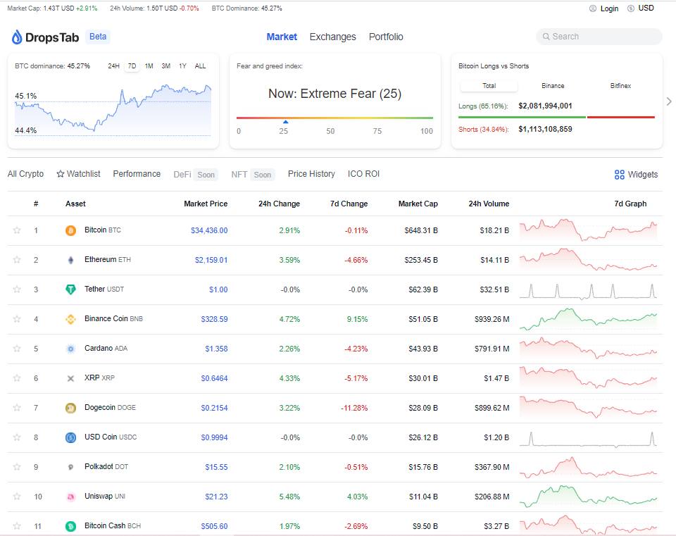Viewport: 676px width, 536px height.
Task: Click the Ethereum coin icon
Action: (x=70, y=260)
